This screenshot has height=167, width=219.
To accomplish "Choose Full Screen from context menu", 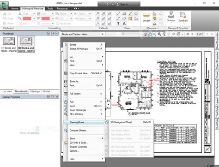I will coord(84,94).
